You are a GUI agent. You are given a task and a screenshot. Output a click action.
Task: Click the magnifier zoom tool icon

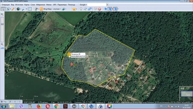click(x=24, y=9)
